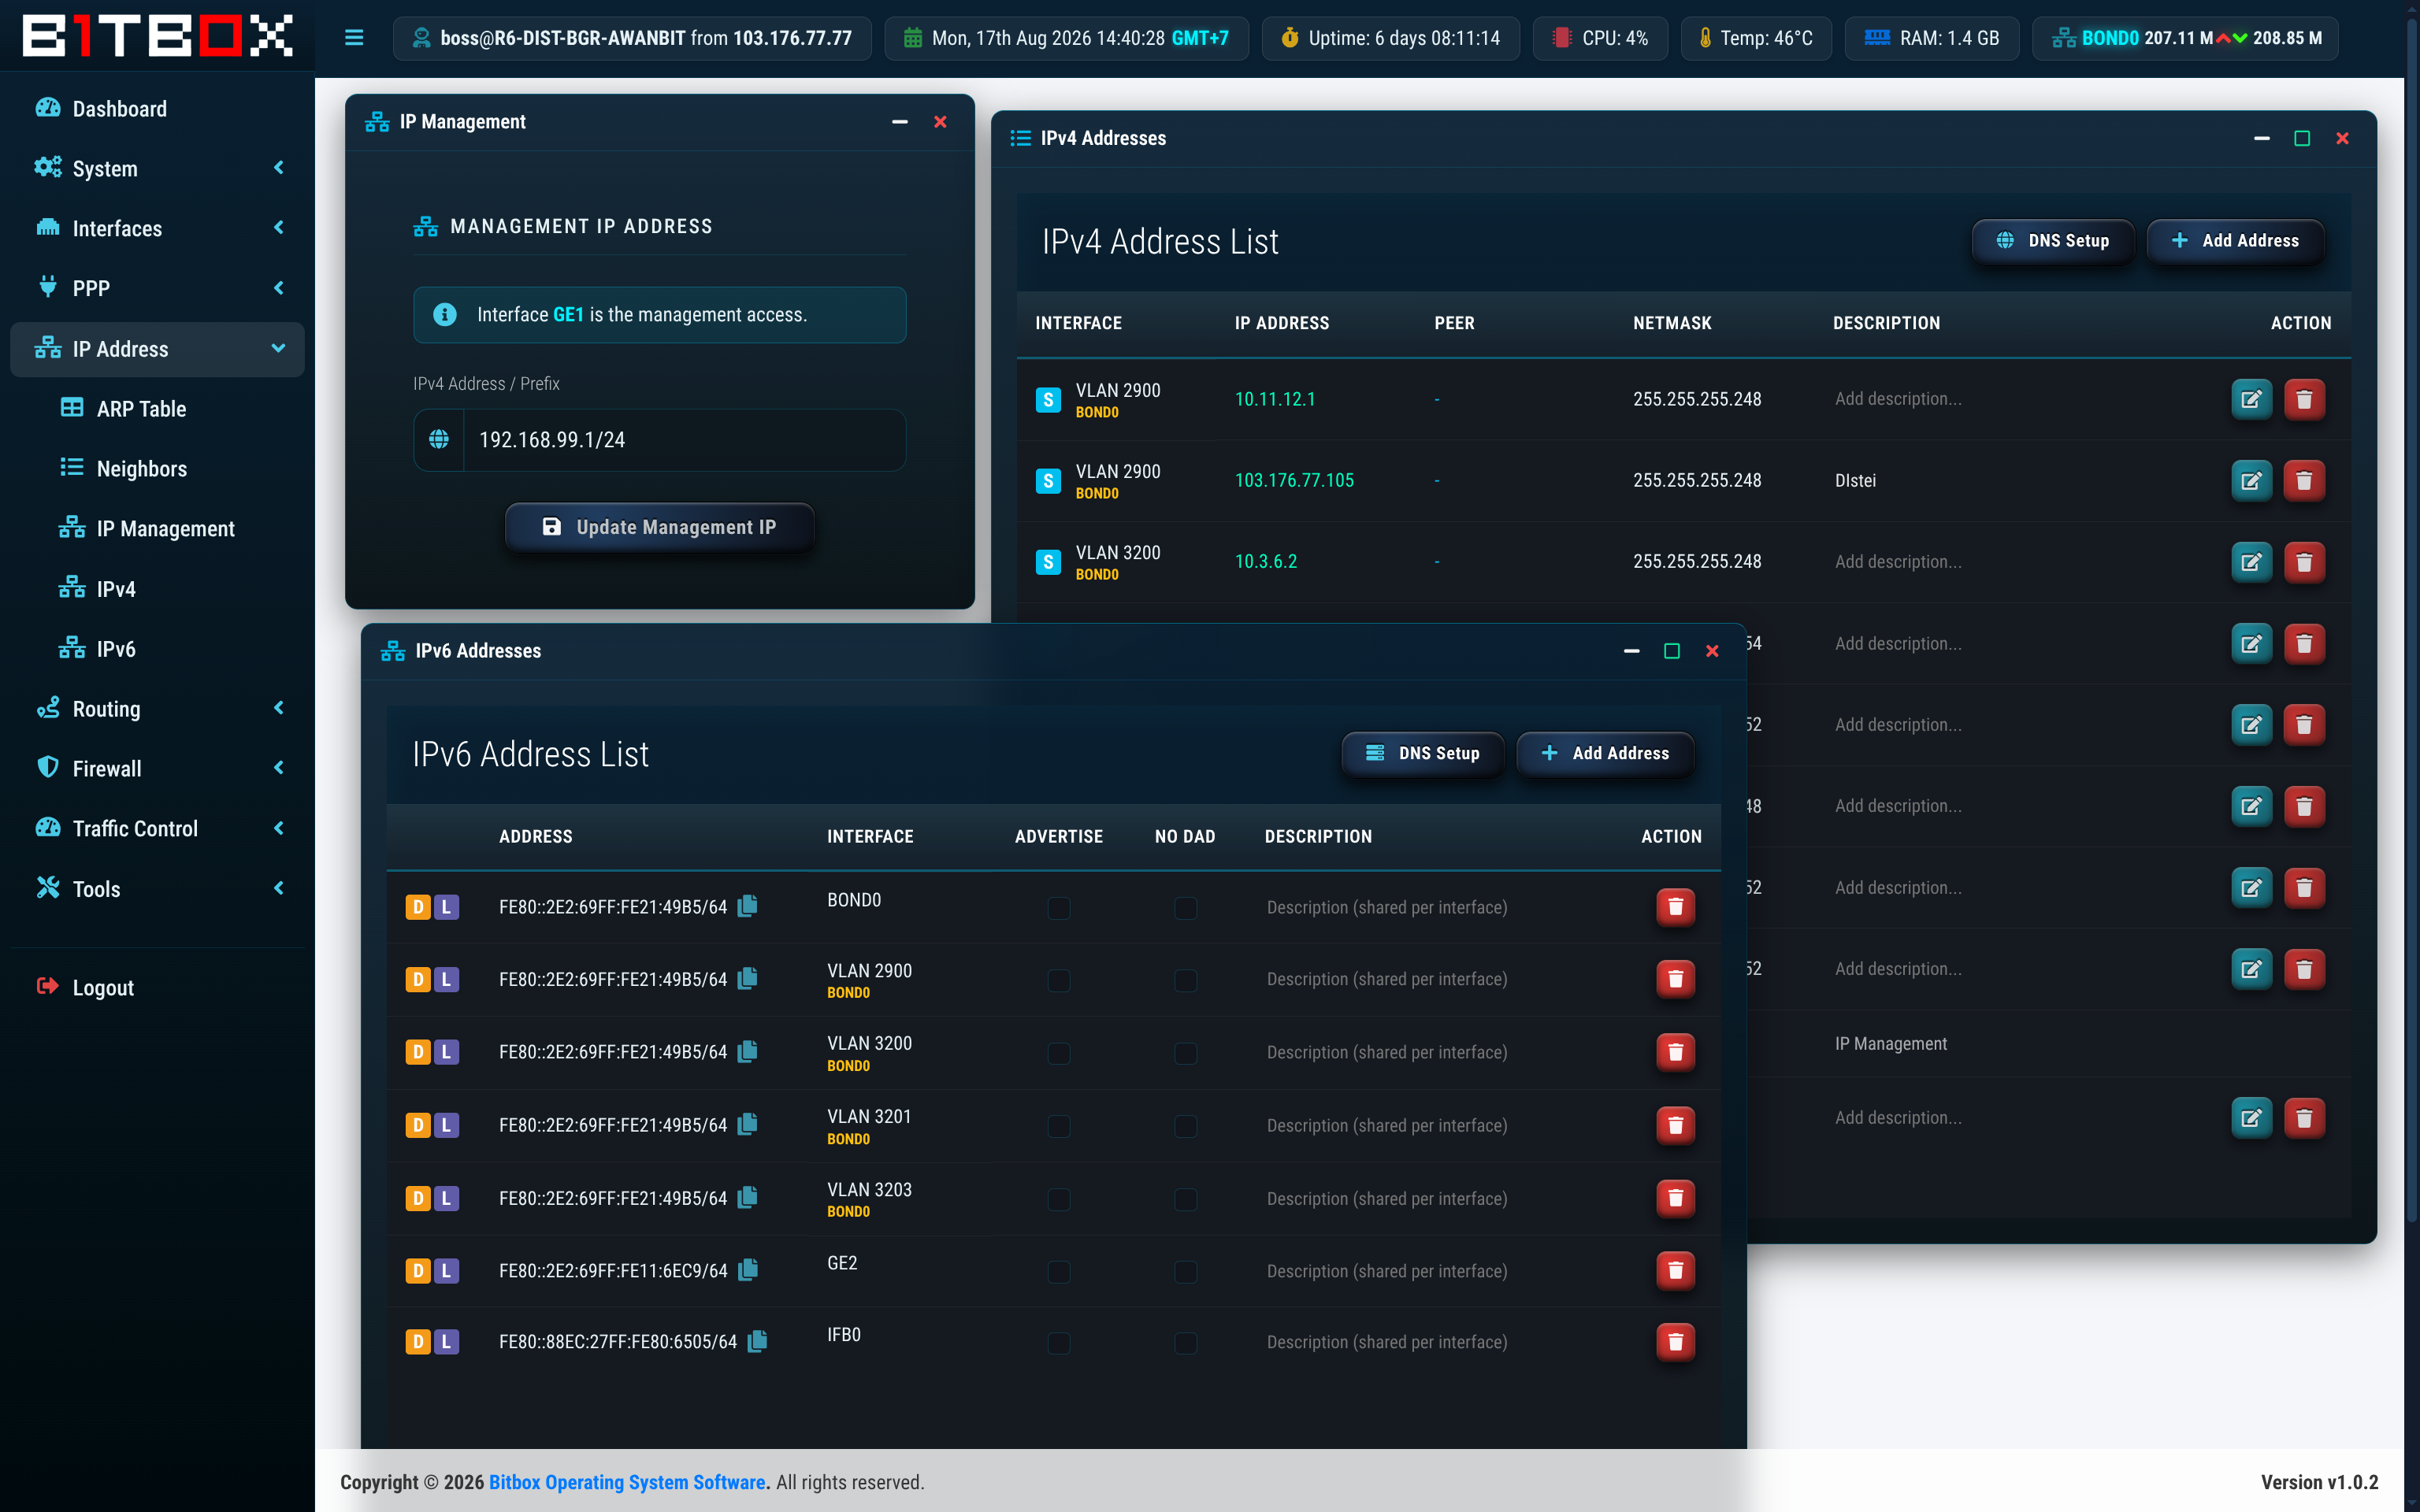
Task: Toggle Advertise checkbox for BOND0 IPv6 row
Action: (x=1058, y=907)
